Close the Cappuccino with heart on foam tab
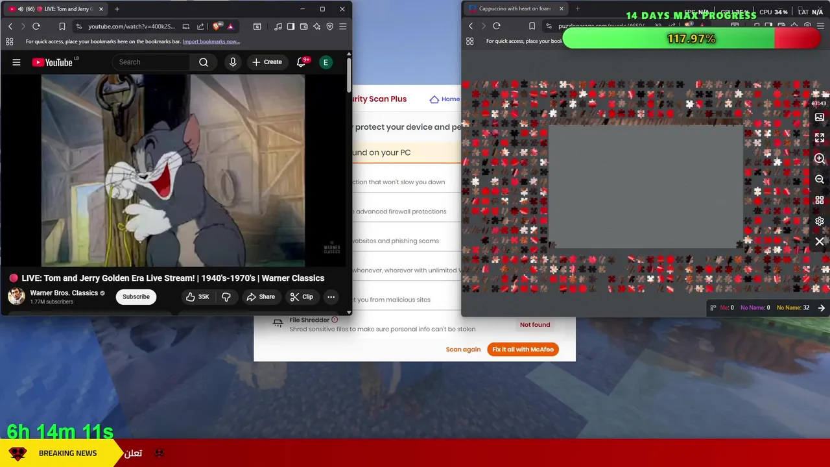This screenshot has width=830, height=467. (x=562, y=8)
